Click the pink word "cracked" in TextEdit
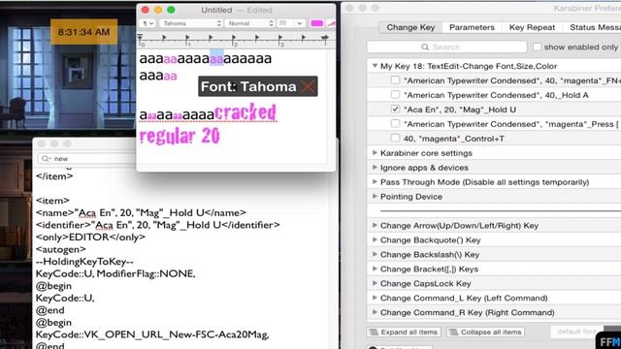Screen dimensions: 621x349 (245, 113)
